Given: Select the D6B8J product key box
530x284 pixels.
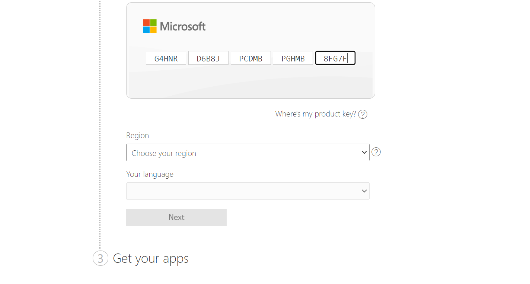Looking at the screenshot, I should click(x=208, y=58).
